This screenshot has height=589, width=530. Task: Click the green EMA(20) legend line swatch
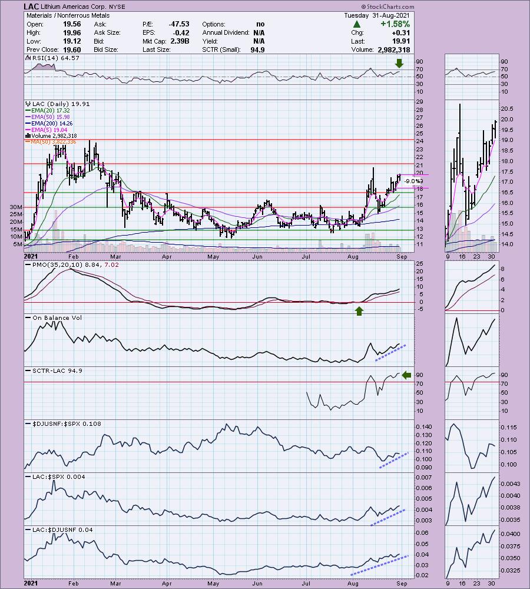point(28,111)
